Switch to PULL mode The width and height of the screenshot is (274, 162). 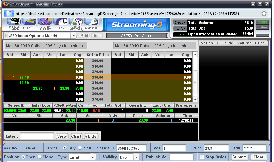262,27
